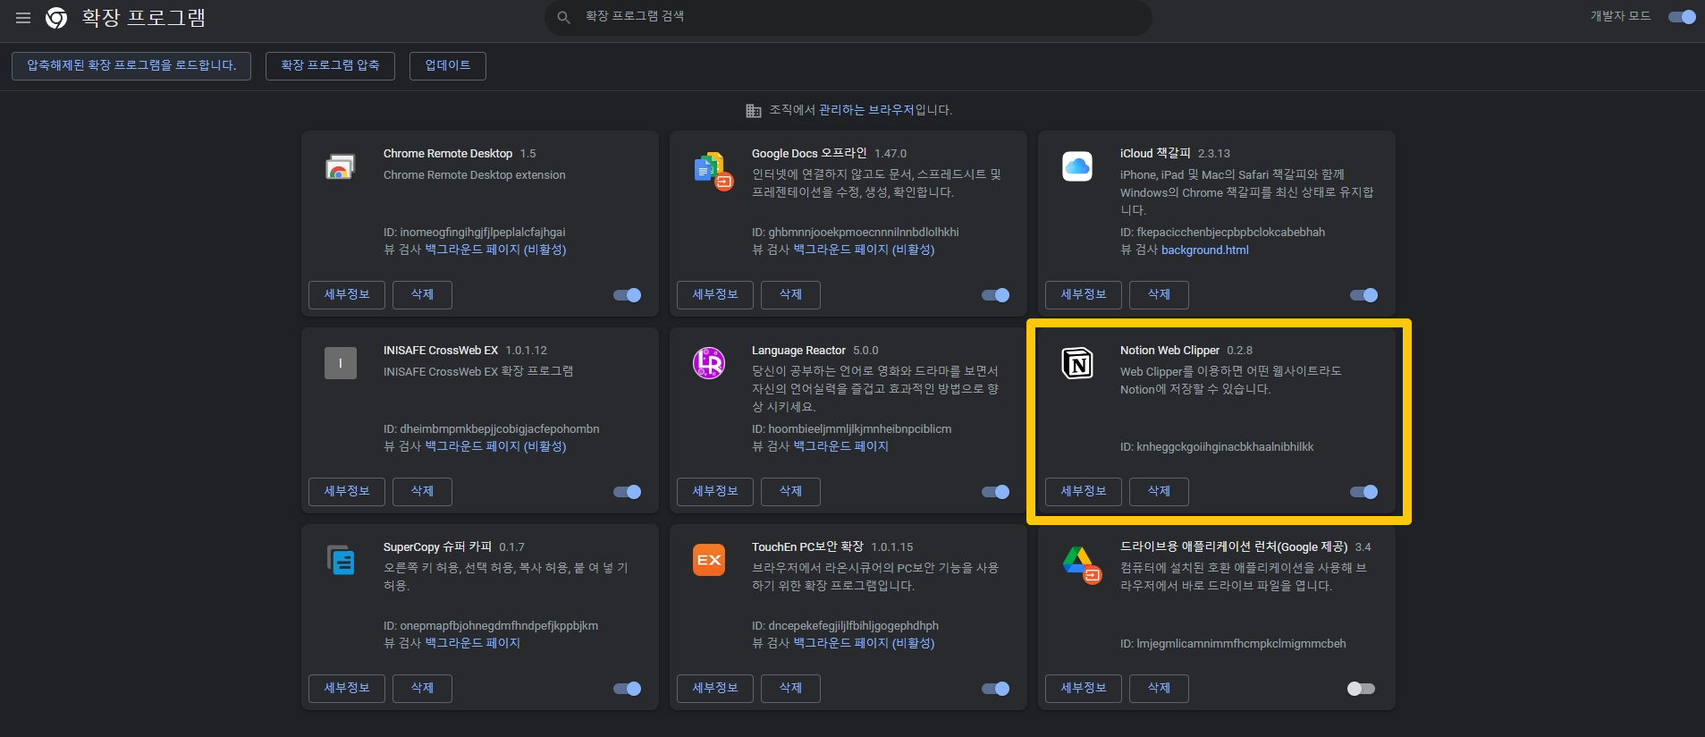Image resolution: width=1705 pixels, height=737 pixels.
Task: Open Chrome Remote Desktop 백그라운드 페이지 link
Action: [495, 250]
